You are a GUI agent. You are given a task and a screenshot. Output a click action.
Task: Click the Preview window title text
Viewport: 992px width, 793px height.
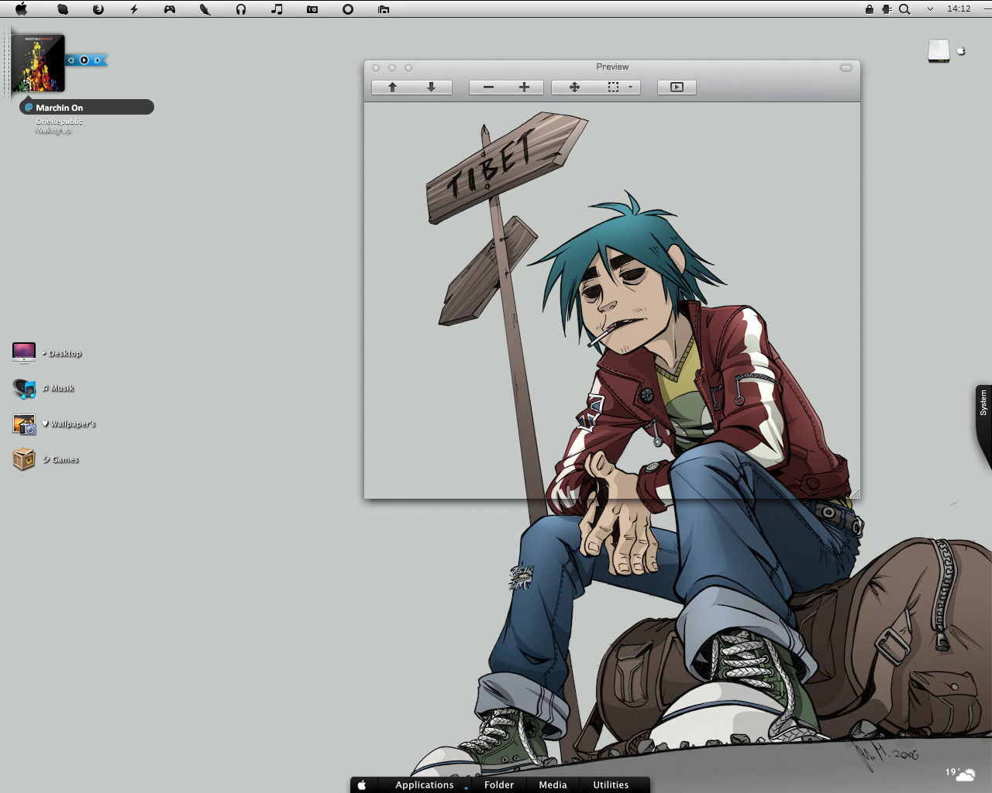coord(612,67)
